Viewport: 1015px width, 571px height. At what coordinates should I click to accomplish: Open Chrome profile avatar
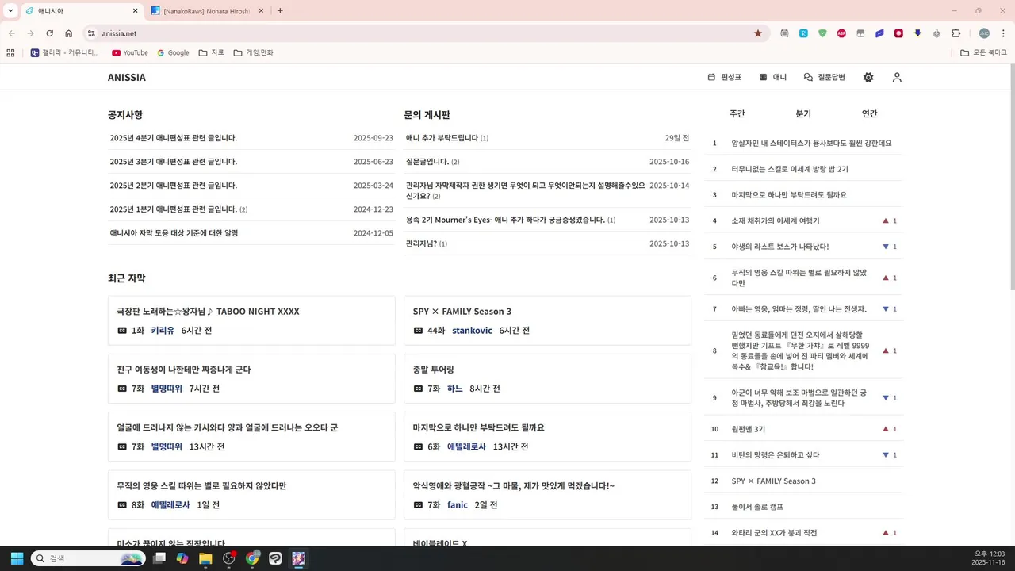coord(984,33)
